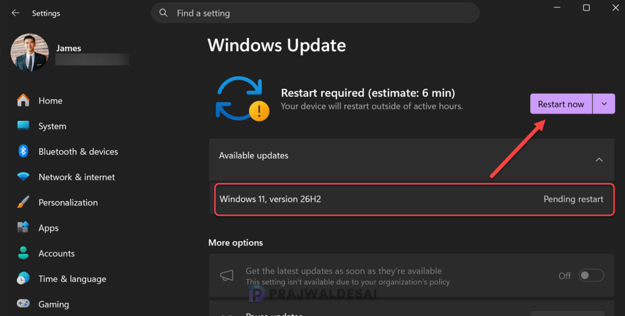
Task: Open Bluetooth & devices settings
Action: 78,152
